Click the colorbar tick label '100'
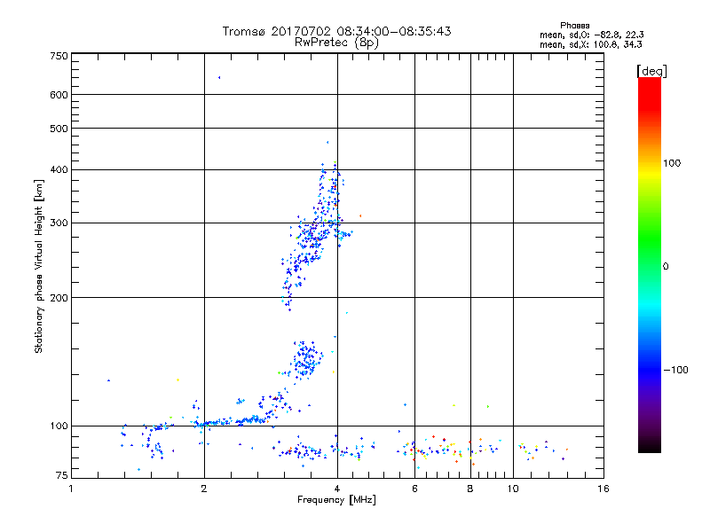 pyautogui.click(x=672, y=163)
